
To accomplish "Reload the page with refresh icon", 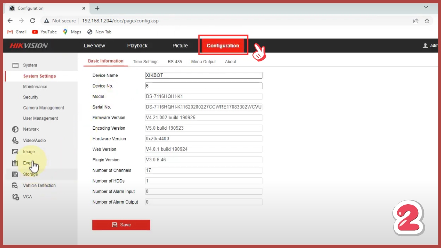I will click(32, 21).
